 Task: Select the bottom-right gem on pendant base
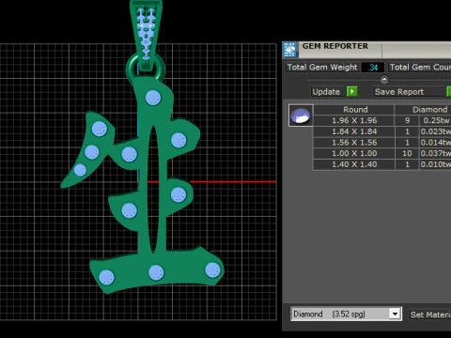[x=212, y=270]
